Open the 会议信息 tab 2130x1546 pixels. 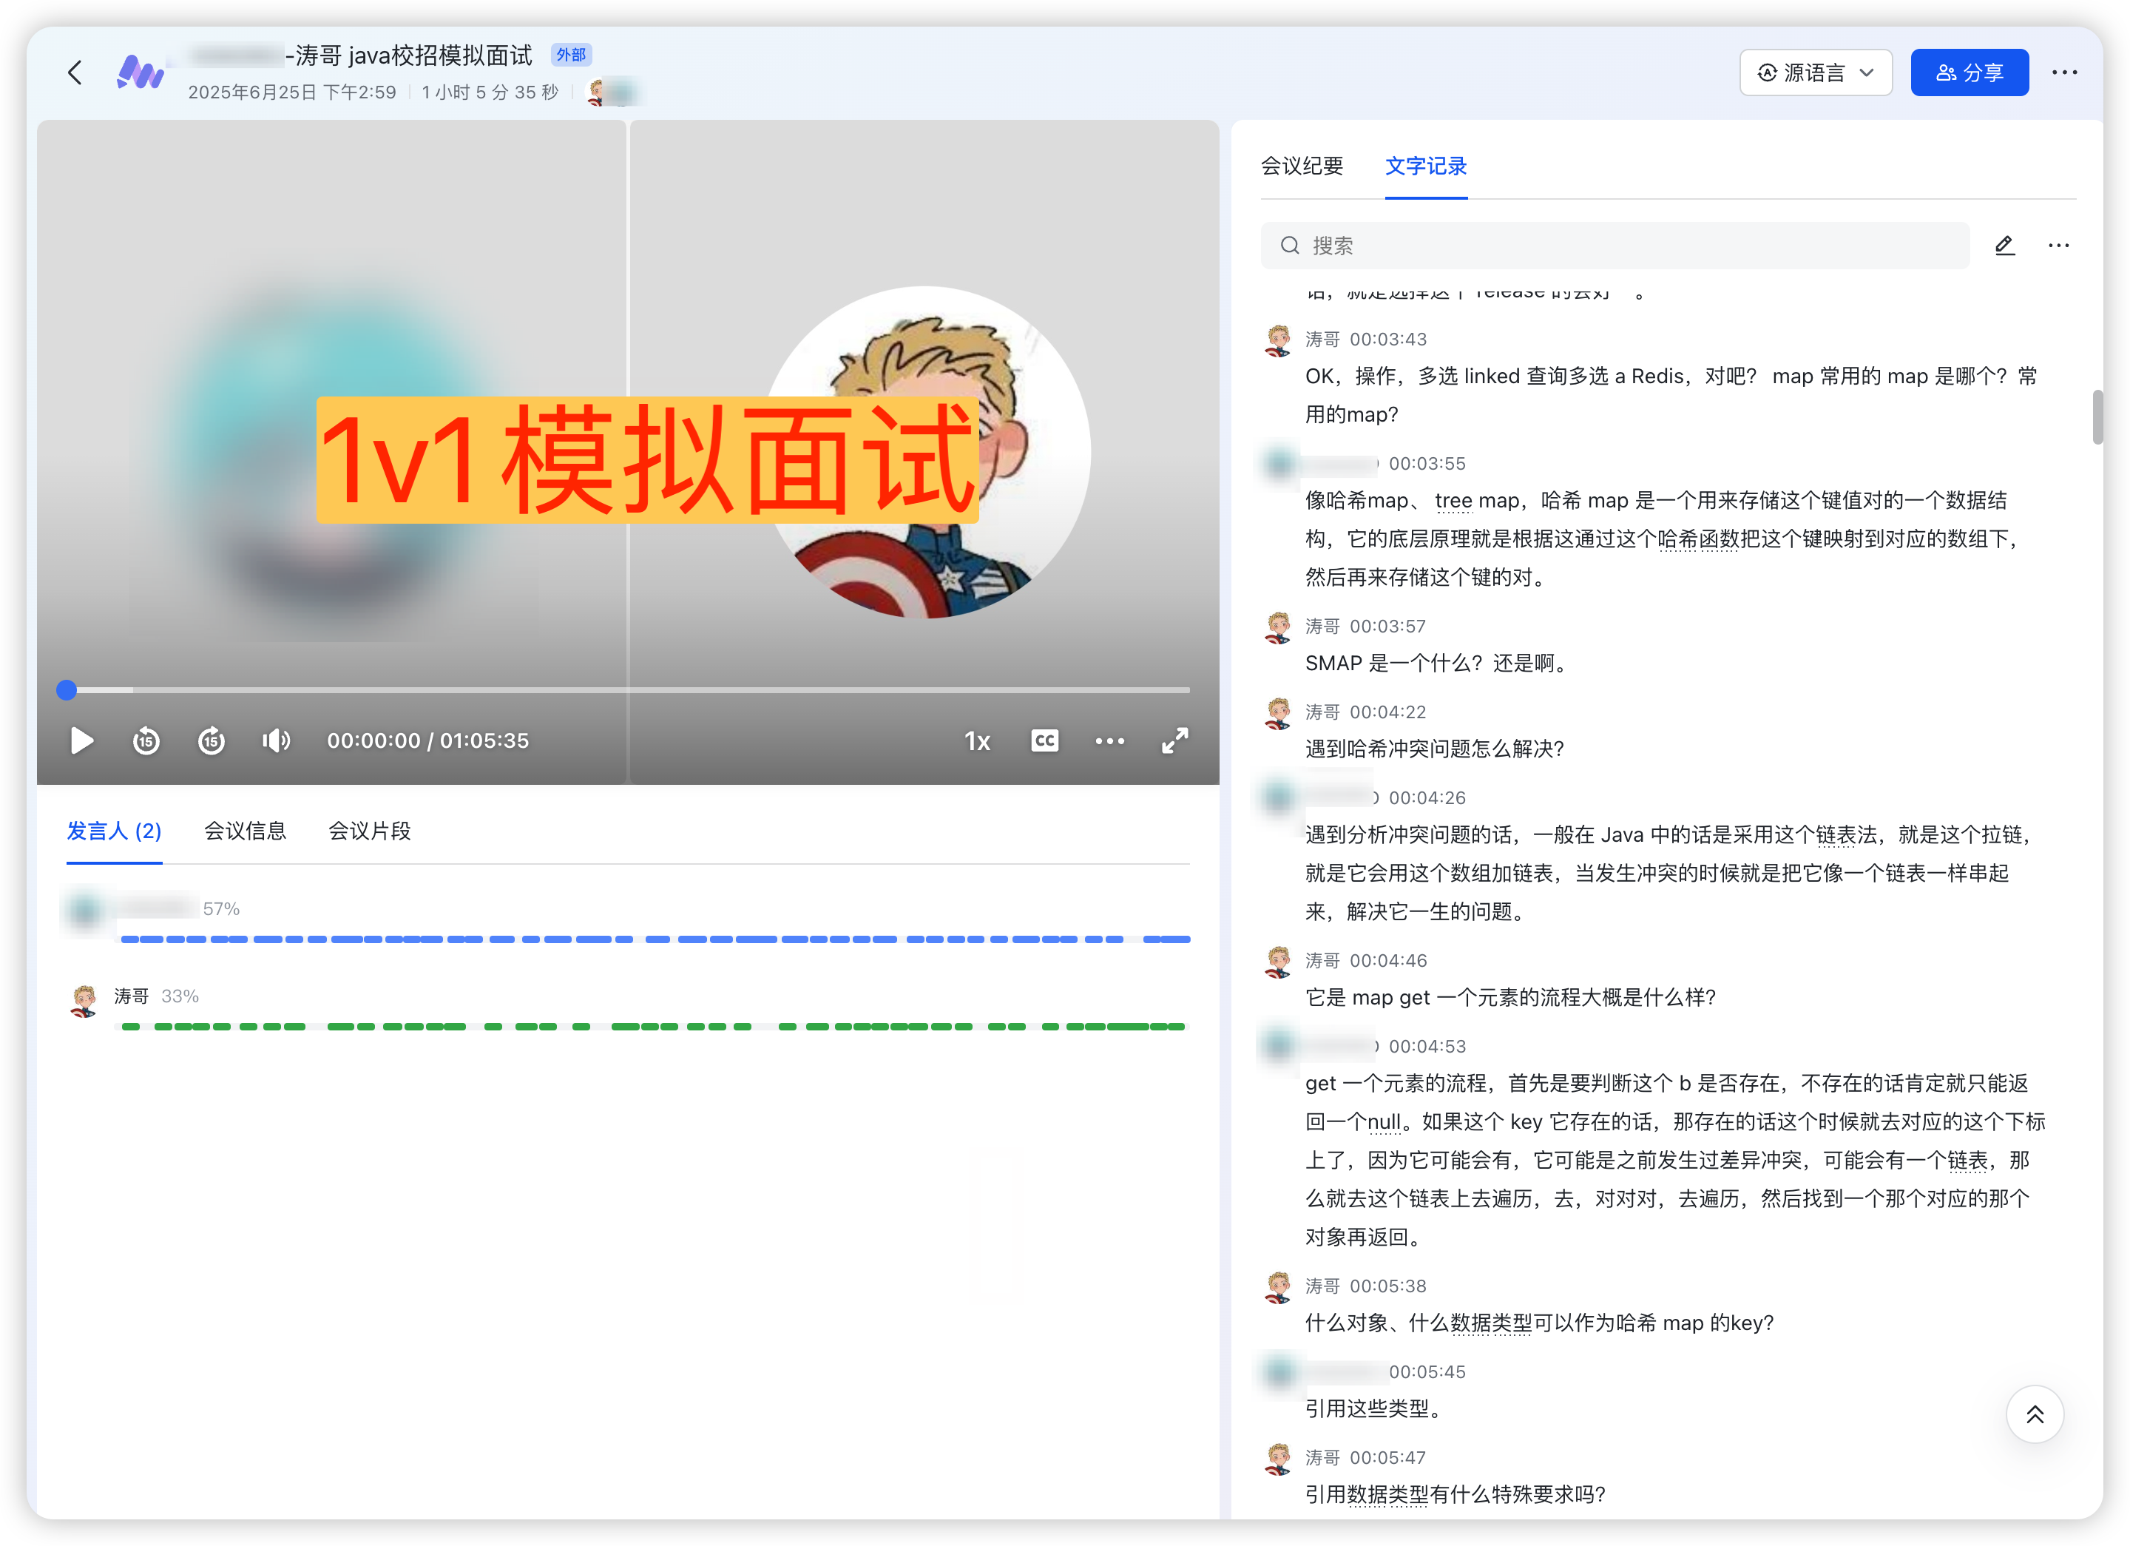click(245, 831)
